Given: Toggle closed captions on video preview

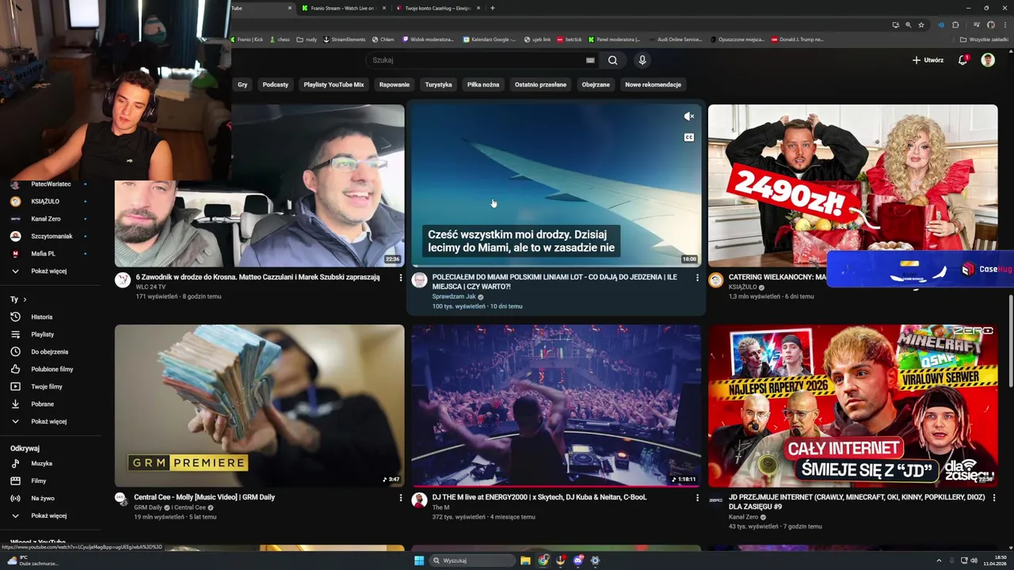Looking at the screenshot, I should [689, 137].
